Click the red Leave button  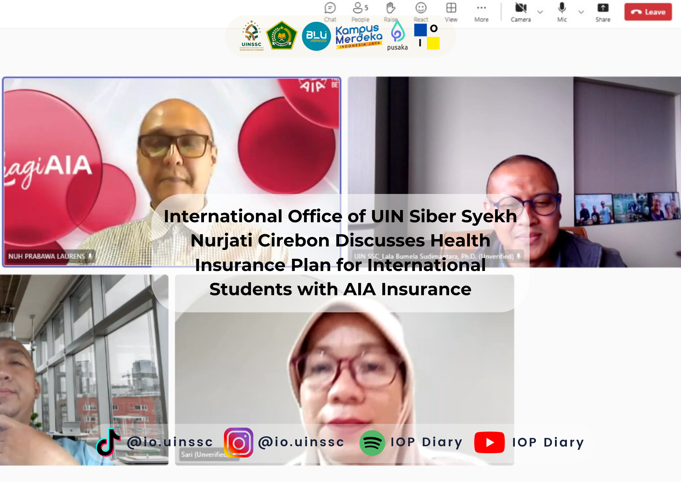coord(648,12)
